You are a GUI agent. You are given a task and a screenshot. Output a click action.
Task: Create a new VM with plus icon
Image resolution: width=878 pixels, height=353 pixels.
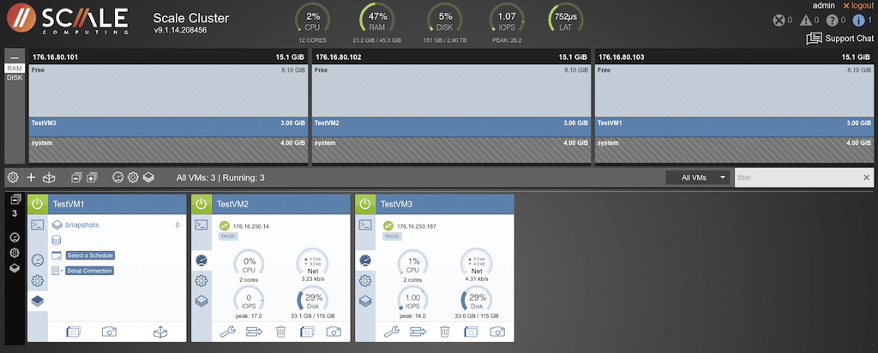[31, 177]
